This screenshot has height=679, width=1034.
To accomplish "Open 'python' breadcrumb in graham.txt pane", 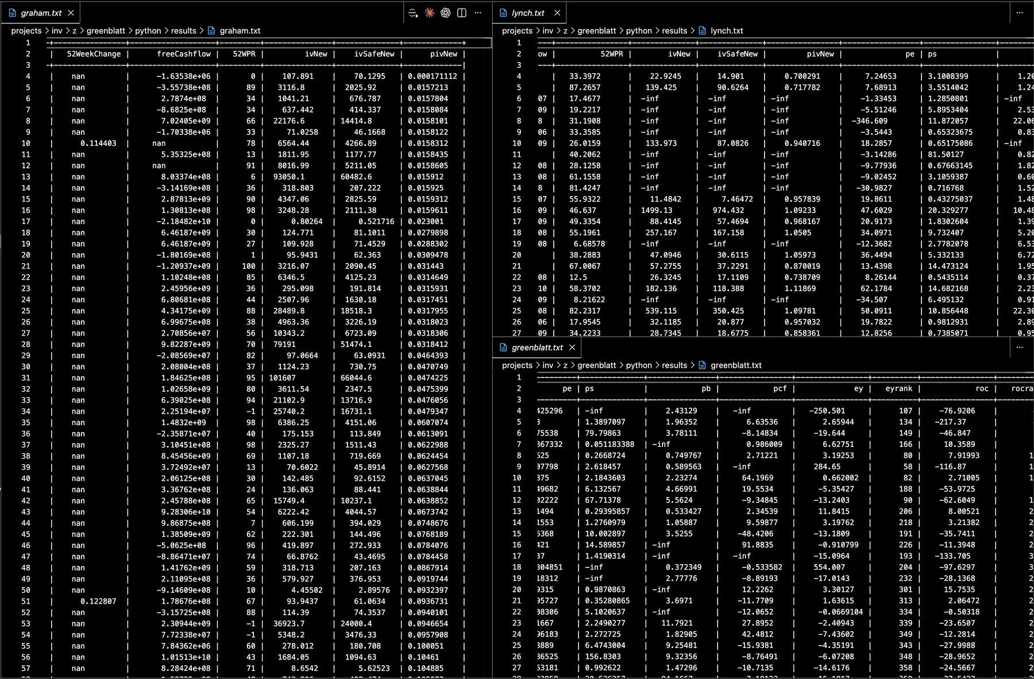I will (148, 30).
